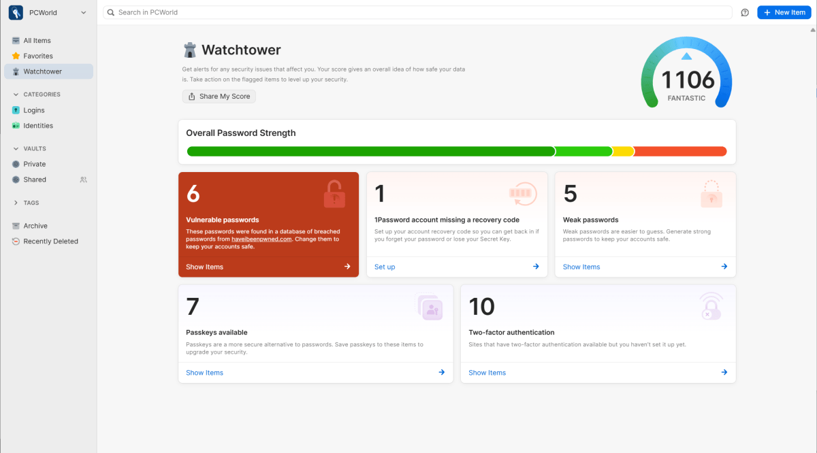Click the New Item button
The width and height of the screenshot is (817, 453).
coord(784,12)
